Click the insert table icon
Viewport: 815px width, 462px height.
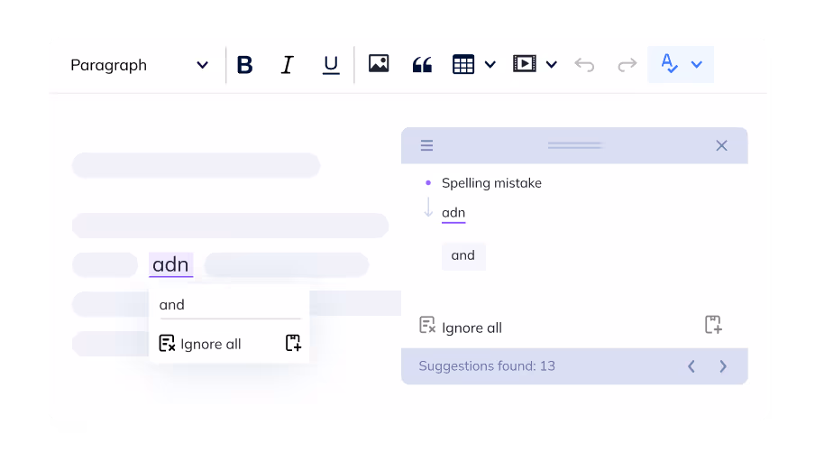(x=463, y=65)
